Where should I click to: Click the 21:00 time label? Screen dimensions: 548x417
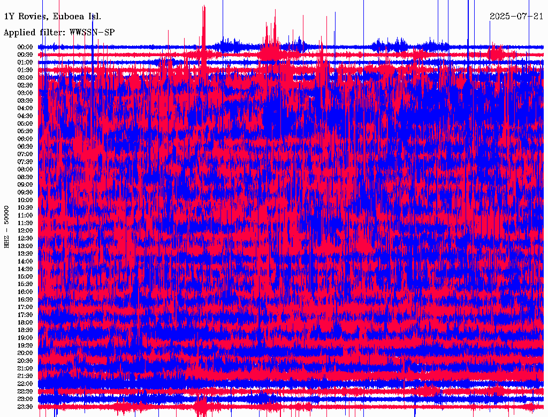pyautogui.click(x=25, y=368)
